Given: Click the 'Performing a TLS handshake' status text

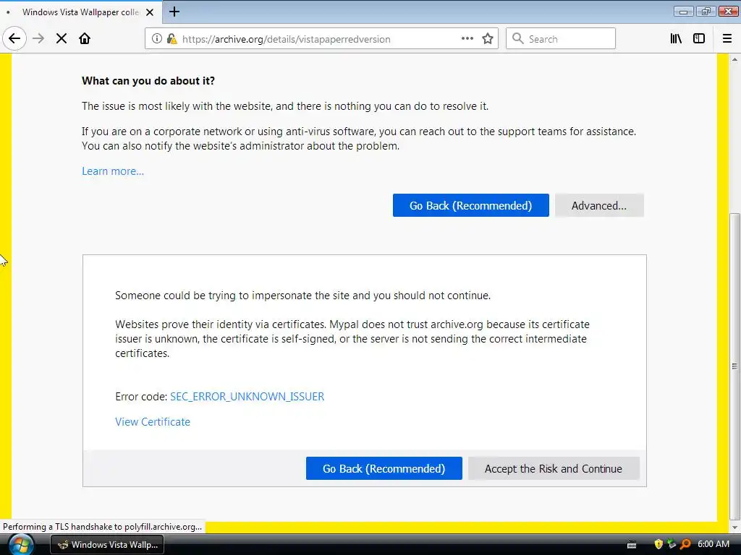Looking at the screenshot, I should [x=103, y=527].
